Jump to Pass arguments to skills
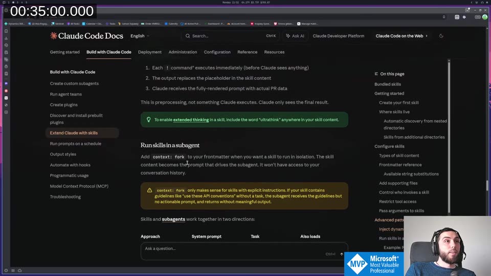Screen dimensions: 491x276 [401, 211]
